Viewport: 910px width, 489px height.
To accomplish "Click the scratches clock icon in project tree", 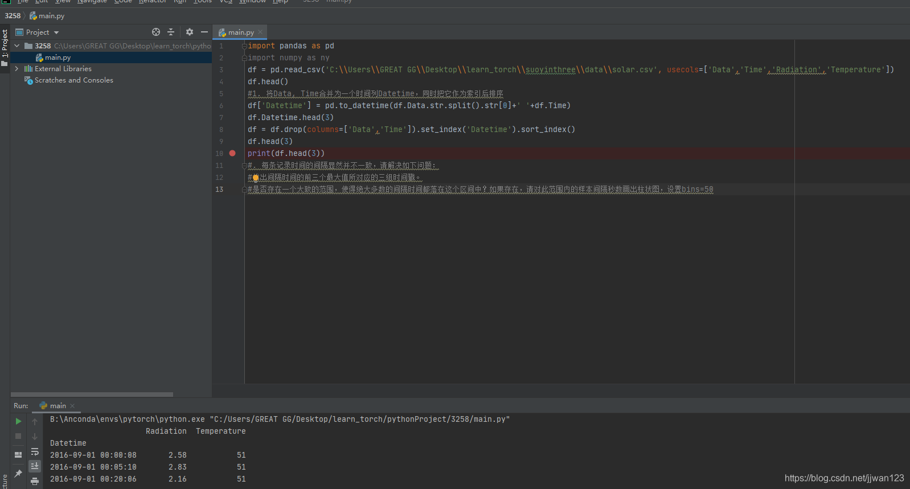I will point(28,80).
